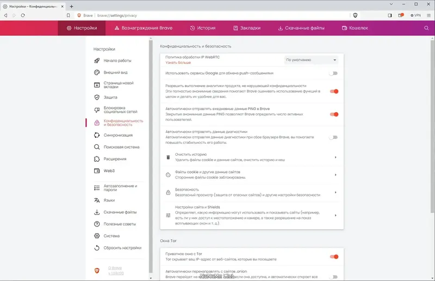Click lock icon beside Безопасность row
This screenshot has width=435, height=281.
[x=168, y=192]
